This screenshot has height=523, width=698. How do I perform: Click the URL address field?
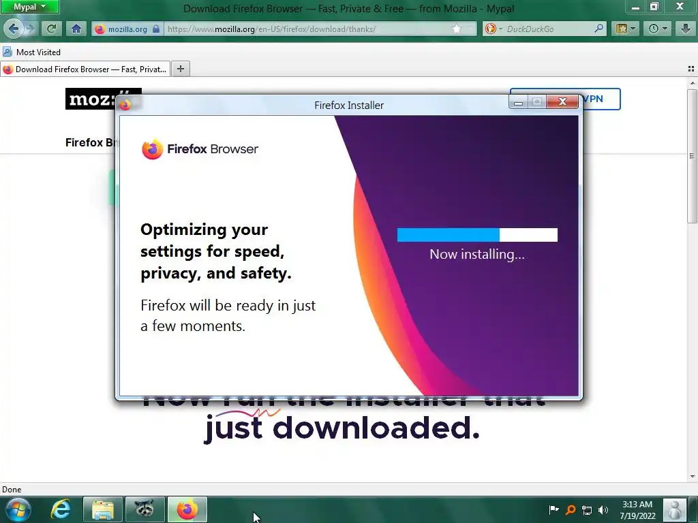pyautogui.click(x=307, y=29)
